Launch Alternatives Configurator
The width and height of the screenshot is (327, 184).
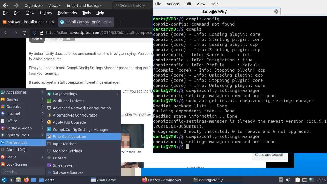(x=84, y=115)
